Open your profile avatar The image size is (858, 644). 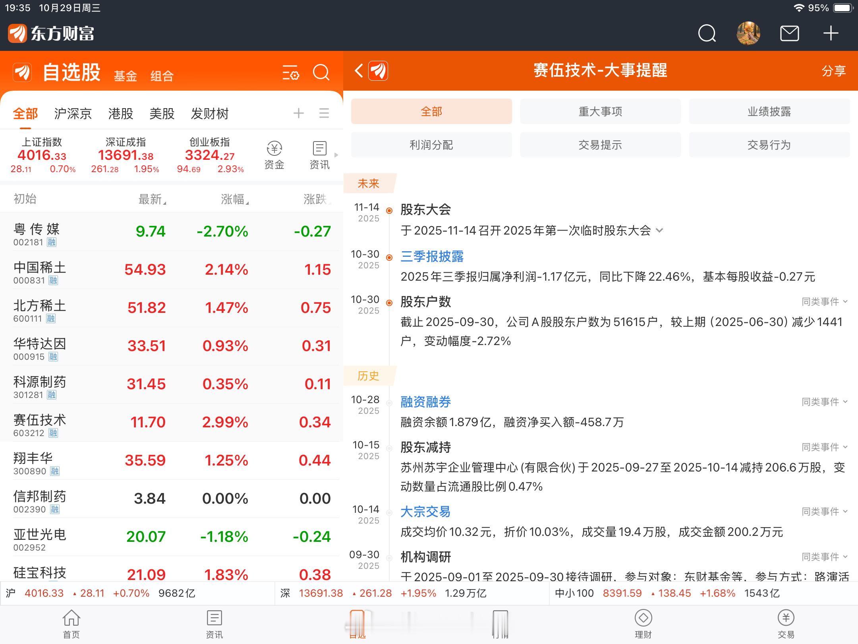748,33
